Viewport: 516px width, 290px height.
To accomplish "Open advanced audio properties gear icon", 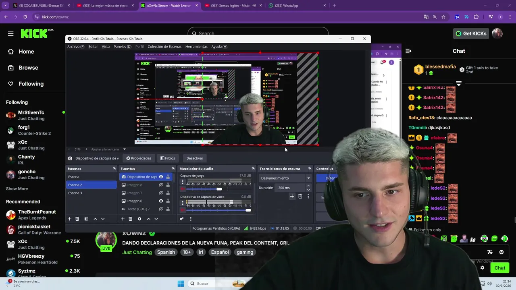I will pos(182,219).
